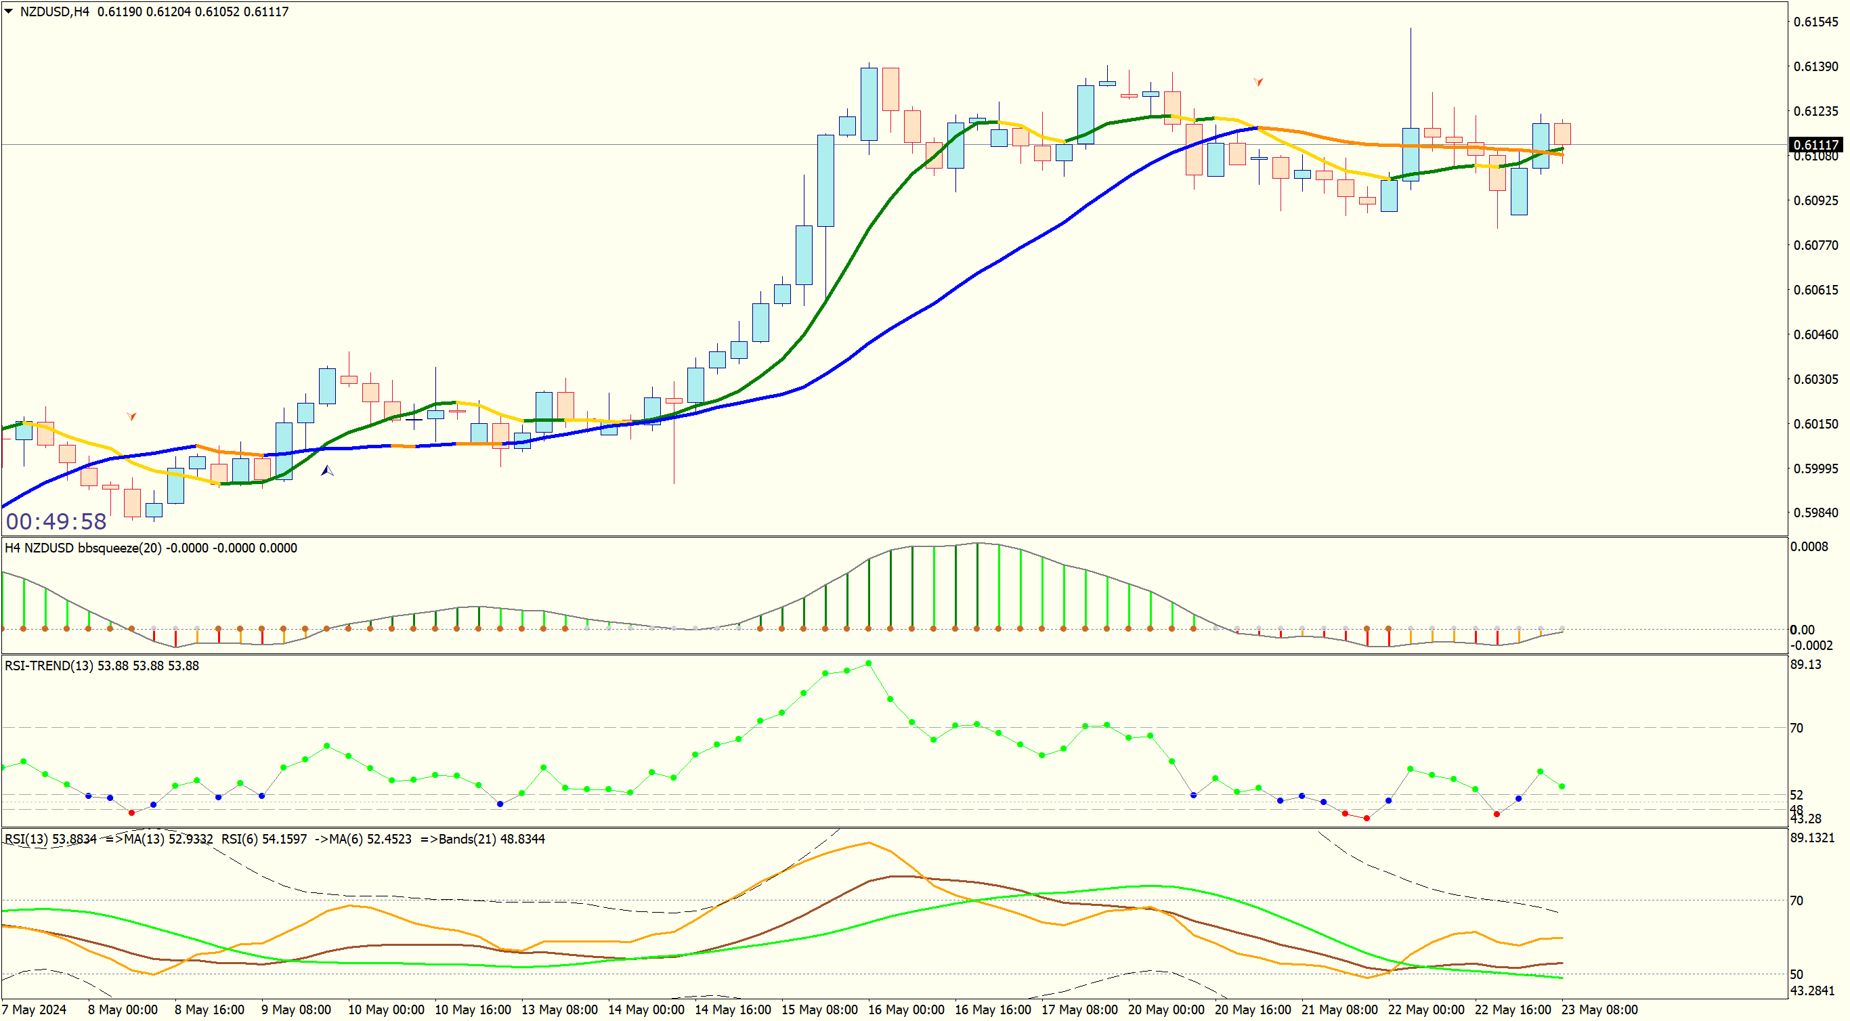Click the red down arrow near 8 May 00:00
The height and width of the screenshot is (1021, 1850).
pyautogui.click(x=131, y=416)
